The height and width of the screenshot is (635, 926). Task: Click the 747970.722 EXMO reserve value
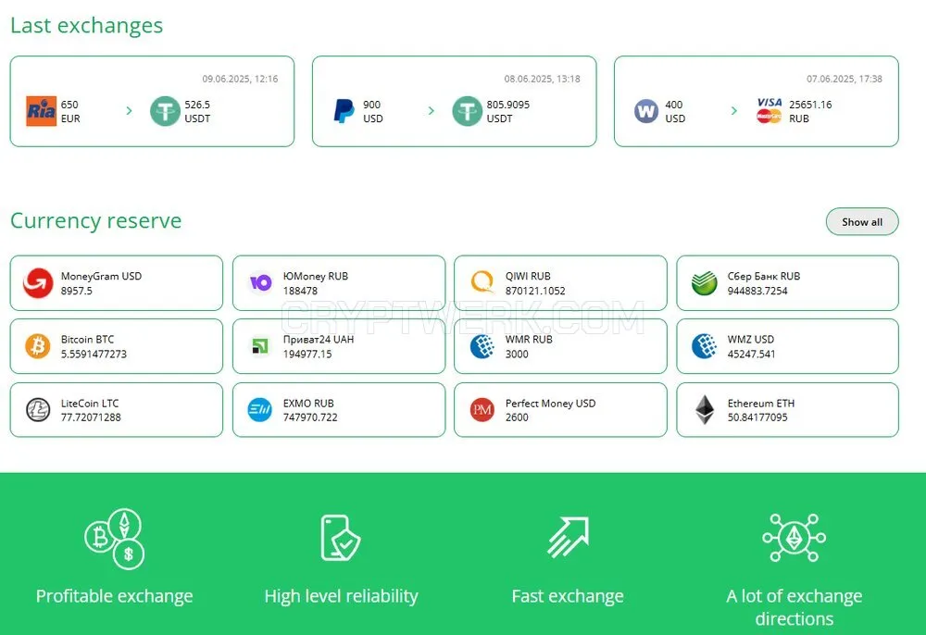click(x=310, y=417)
